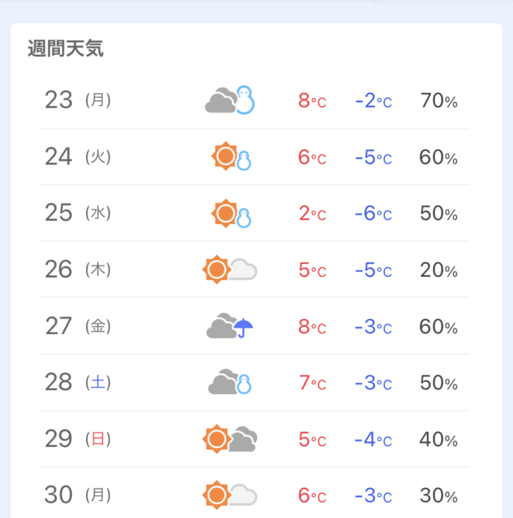Click the sunny-snow icon for the 25th

pos(231,214)
